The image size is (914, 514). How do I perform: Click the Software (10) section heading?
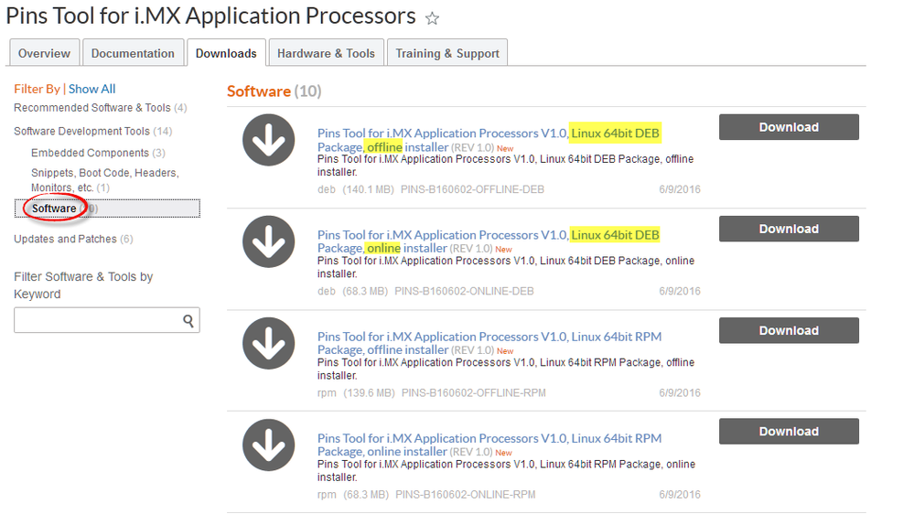tap(274, 91)
